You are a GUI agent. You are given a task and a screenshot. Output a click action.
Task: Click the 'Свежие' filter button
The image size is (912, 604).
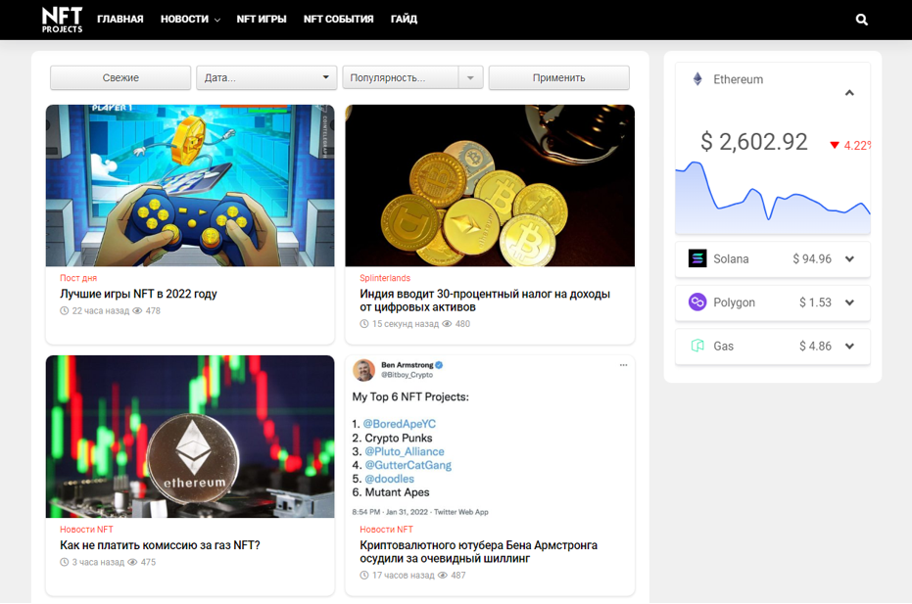click(120, 78)
